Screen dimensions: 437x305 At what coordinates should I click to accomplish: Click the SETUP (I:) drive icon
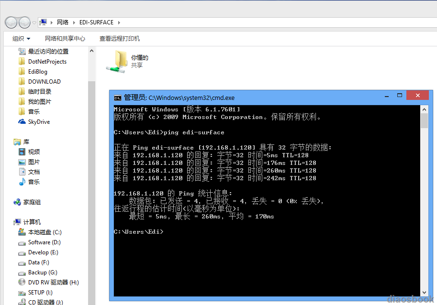[x=22, y=293]
